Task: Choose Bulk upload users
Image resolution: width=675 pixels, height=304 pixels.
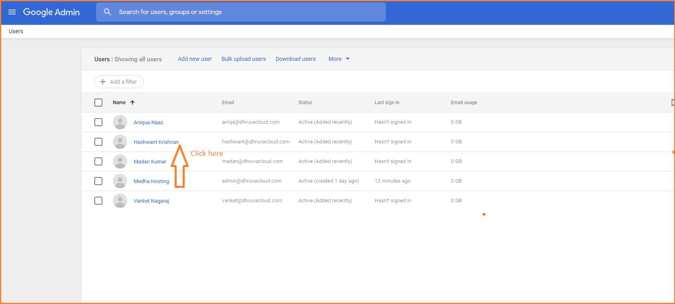Action: click(x=243, y=59)
